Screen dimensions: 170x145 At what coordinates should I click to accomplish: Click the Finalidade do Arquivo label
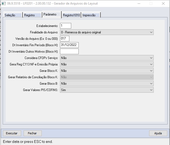click(44, 32)
